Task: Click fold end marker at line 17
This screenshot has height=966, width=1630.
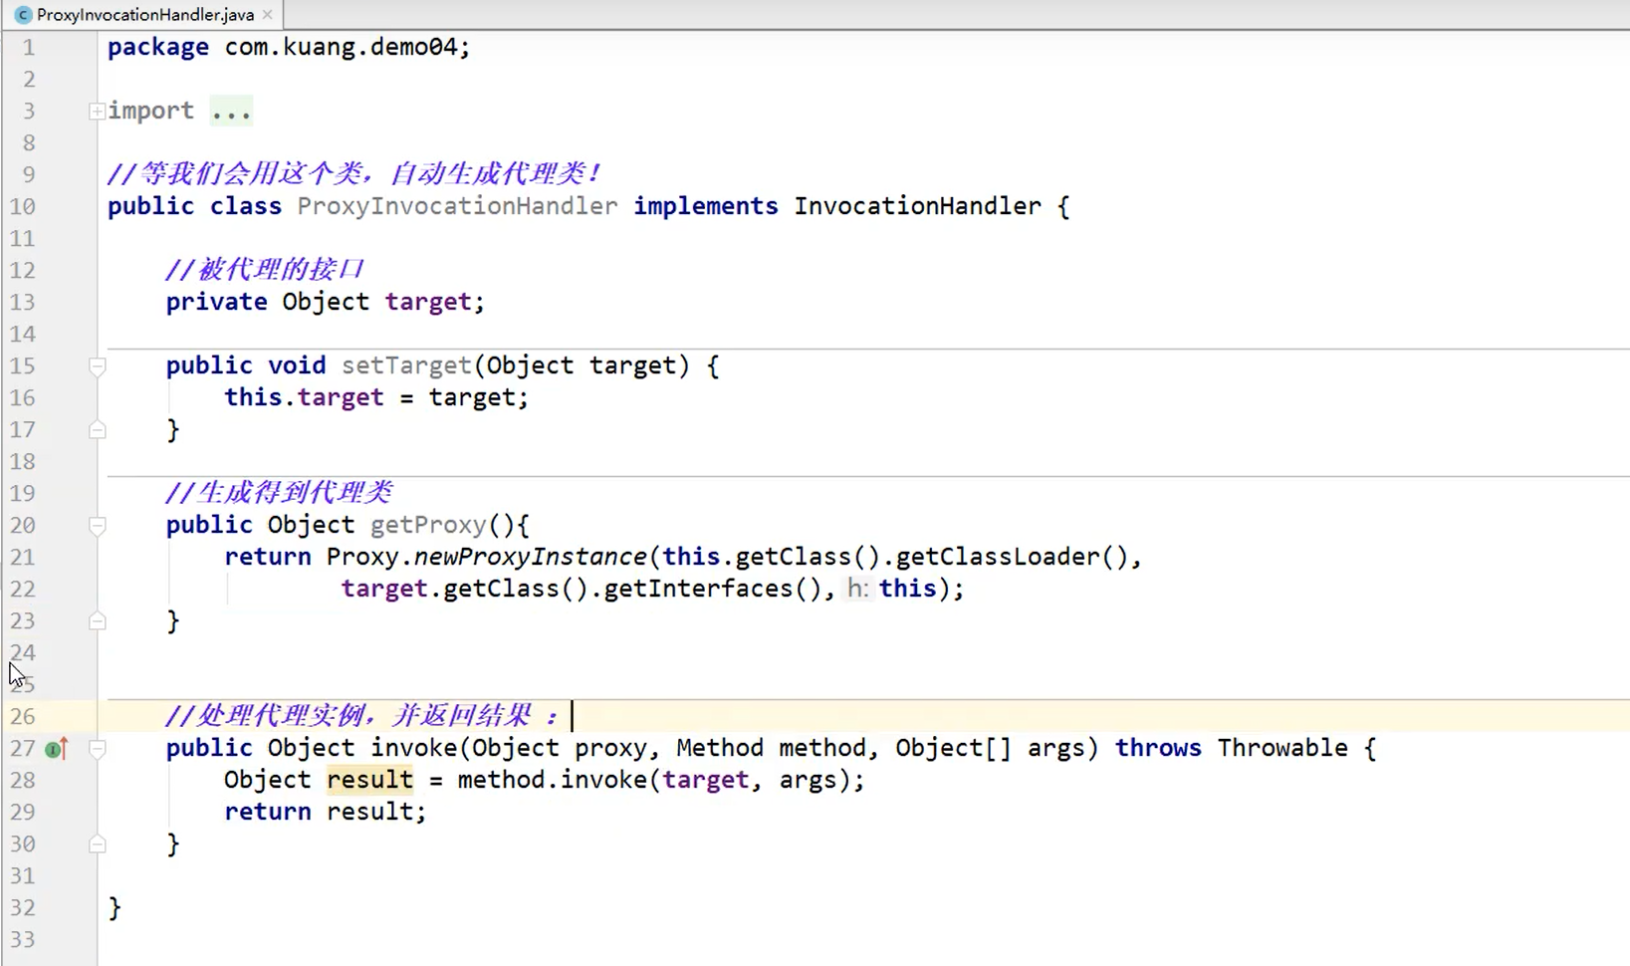Action: coord(97,430)
